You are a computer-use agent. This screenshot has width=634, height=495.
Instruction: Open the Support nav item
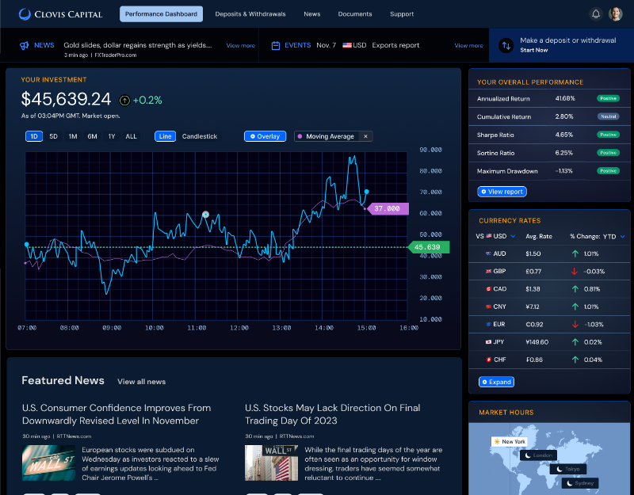pyautogui.click(x=402, y=14)
